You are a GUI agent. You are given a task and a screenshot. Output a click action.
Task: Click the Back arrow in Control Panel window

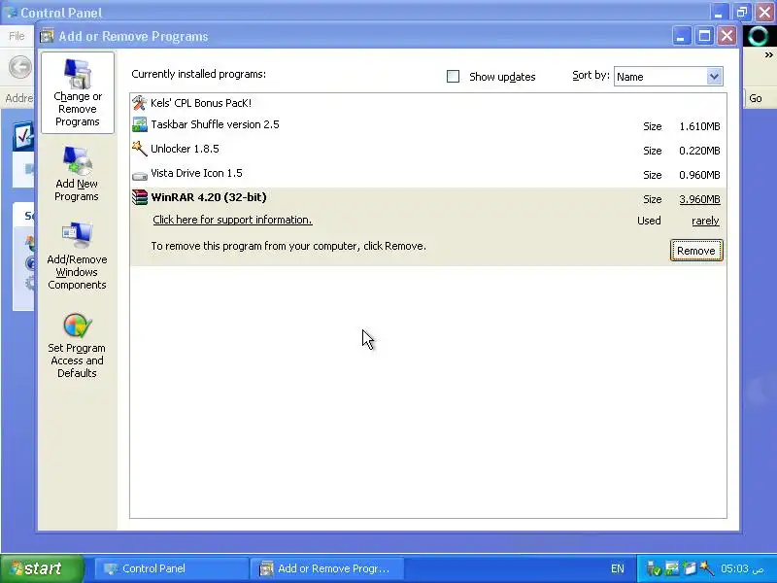[20, 67]
